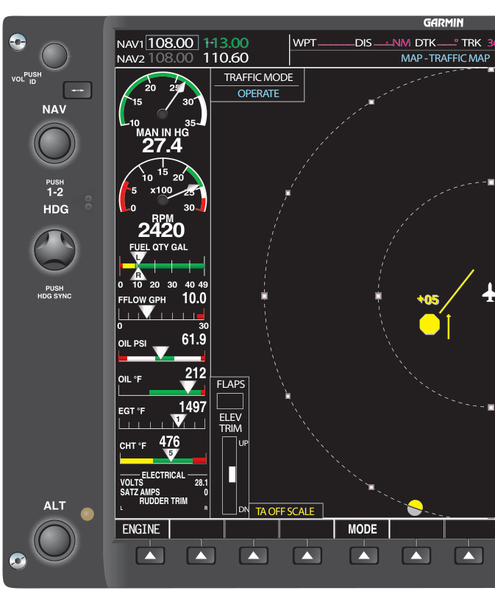The image size is (495, 599).
Task: Click arrow button below MODE softkey
Action: pos(364,556)
